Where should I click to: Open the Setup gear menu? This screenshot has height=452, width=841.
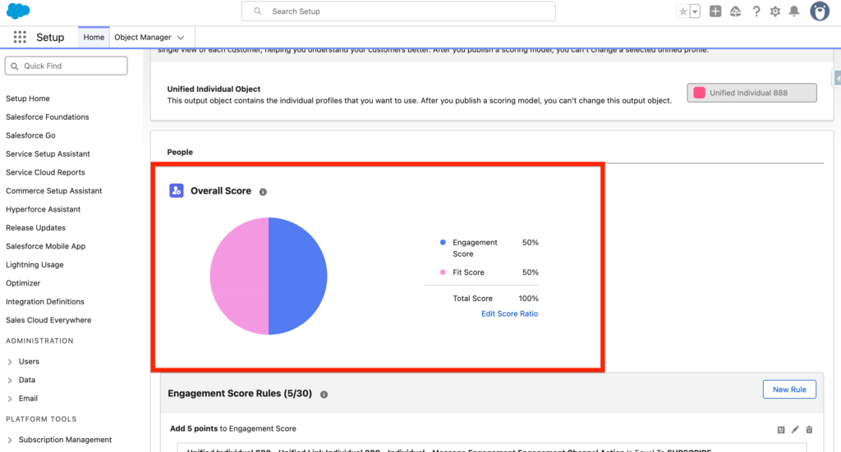774,11
